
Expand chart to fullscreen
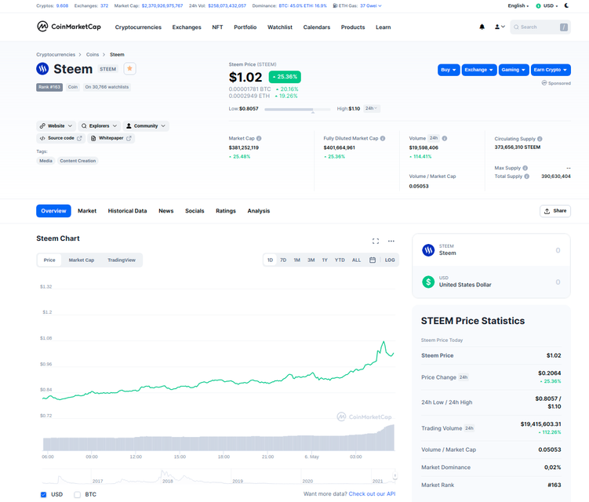point(375,242)
